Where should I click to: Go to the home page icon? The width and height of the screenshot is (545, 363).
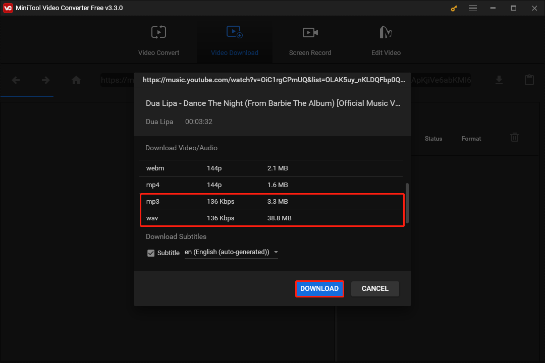click(x=76, y=80)
